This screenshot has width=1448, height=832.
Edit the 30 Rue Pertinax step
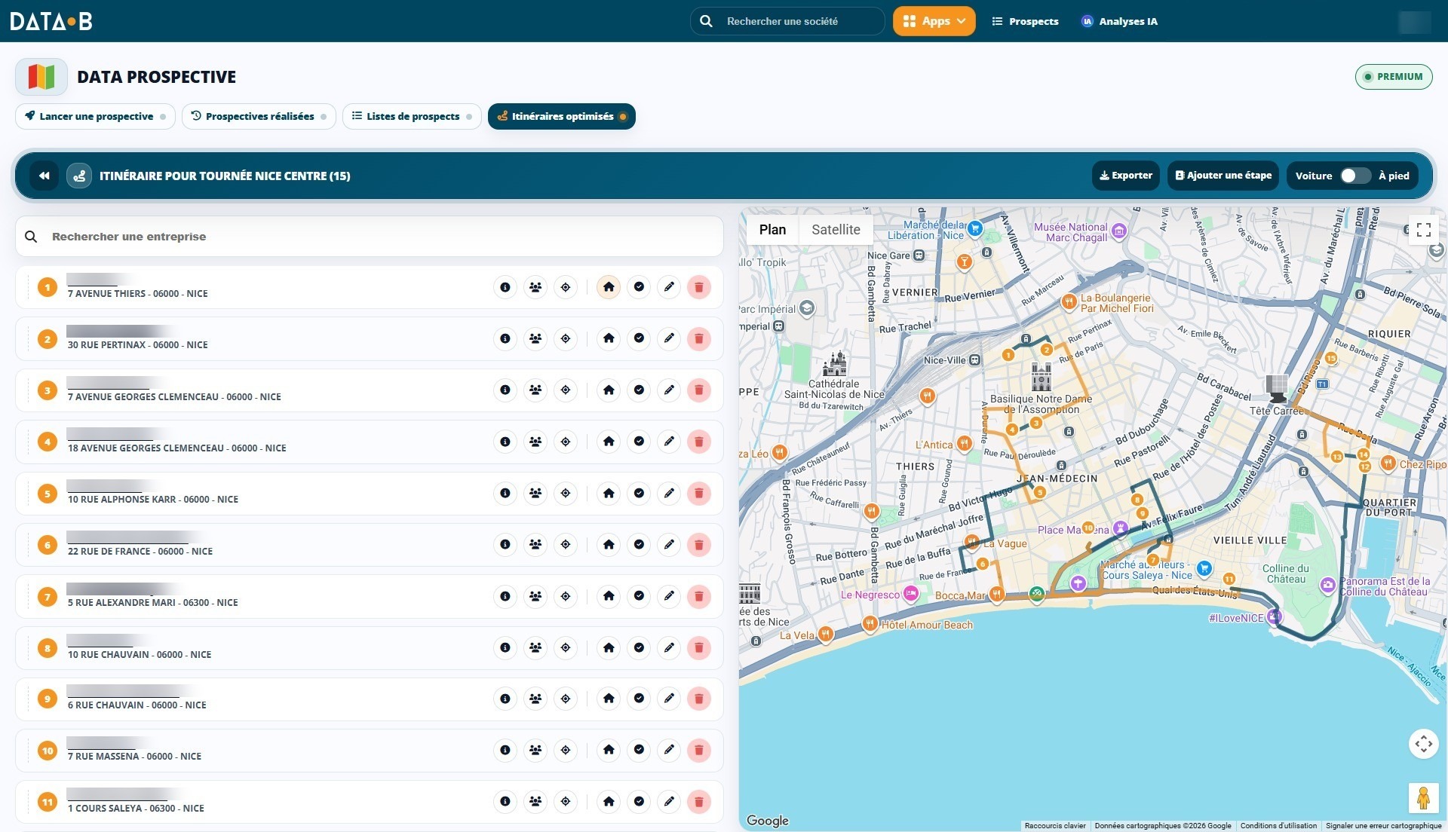[x=669, y=338]
